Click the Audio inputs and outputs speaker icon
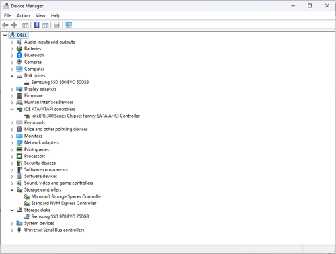This screenshot has width=336, height=254. [19, 42]
